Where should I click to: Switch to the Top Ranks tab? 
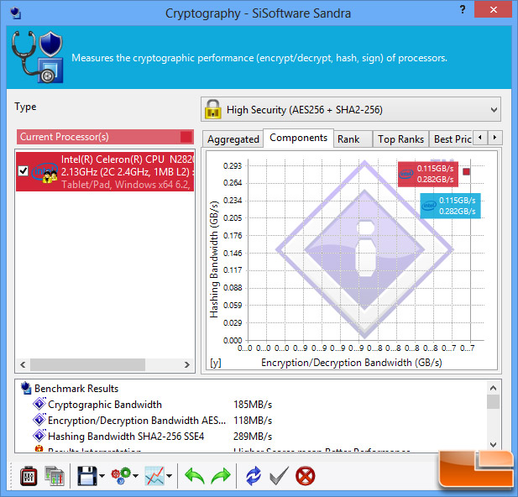401,139
